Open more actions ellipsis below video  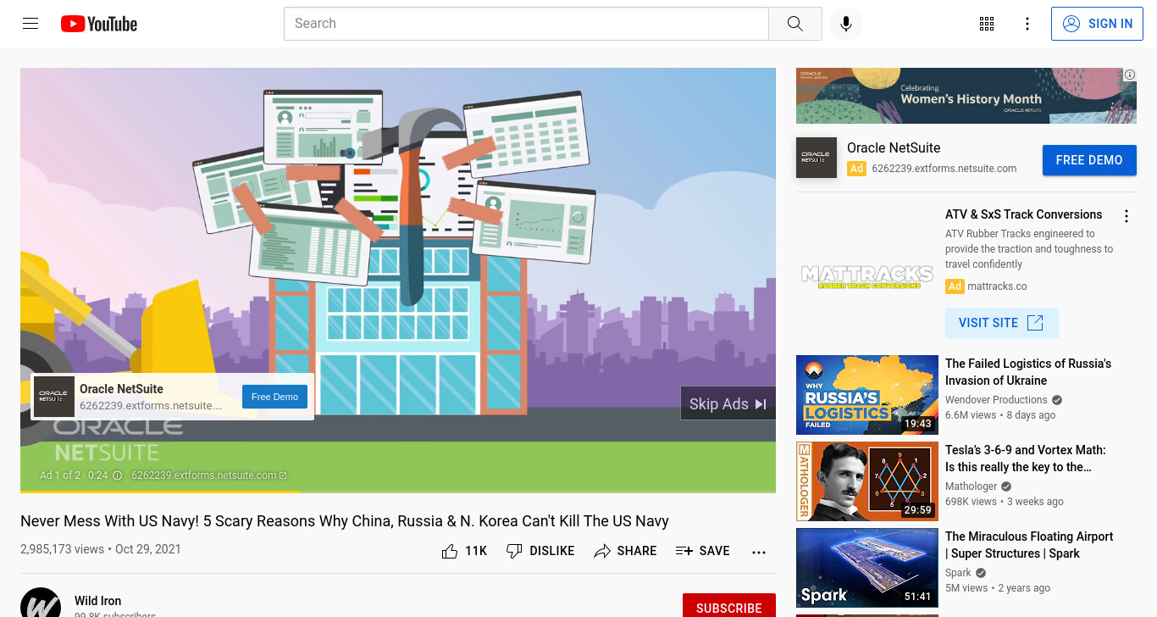[759, 552]
